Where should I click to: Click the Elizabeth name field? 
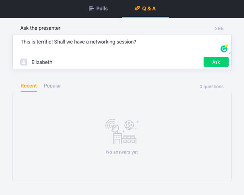(x=109, y=62)
